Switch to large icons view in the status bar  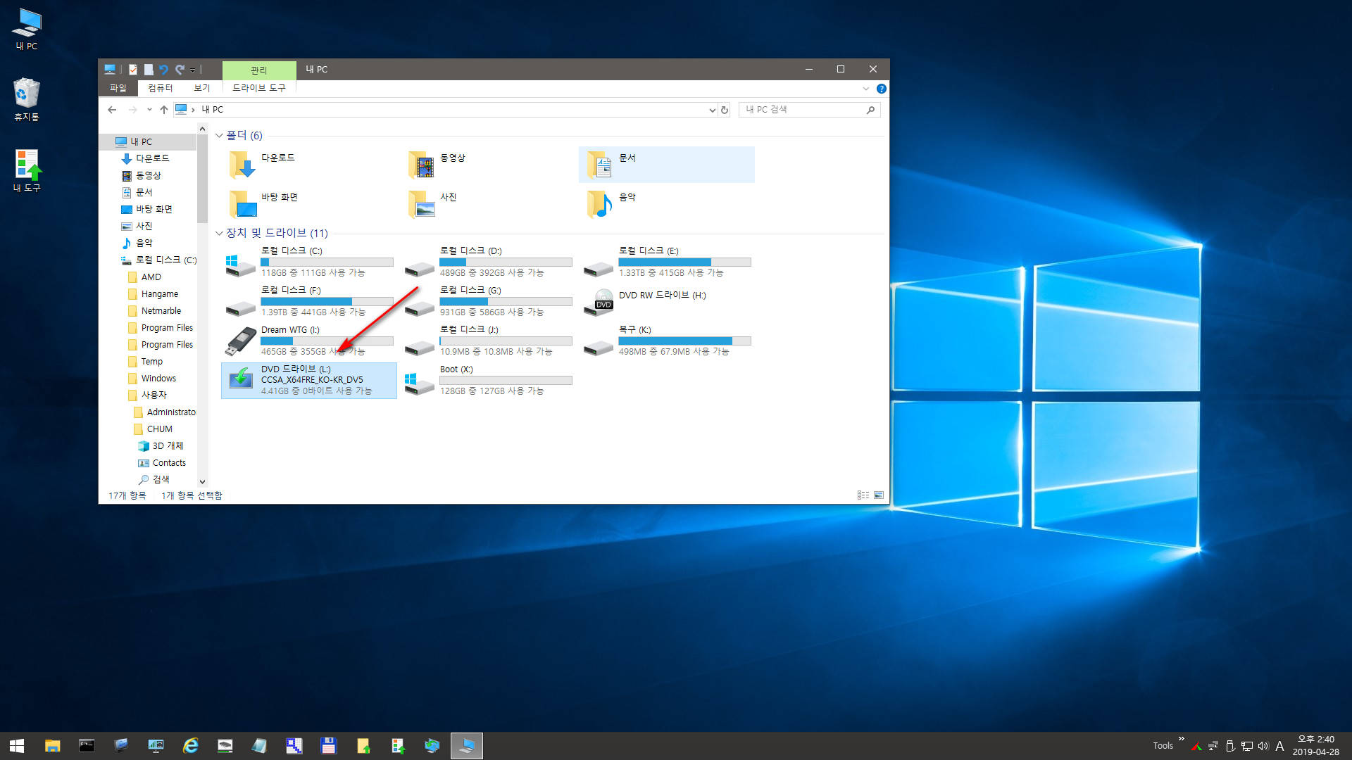tap(879, 495)
